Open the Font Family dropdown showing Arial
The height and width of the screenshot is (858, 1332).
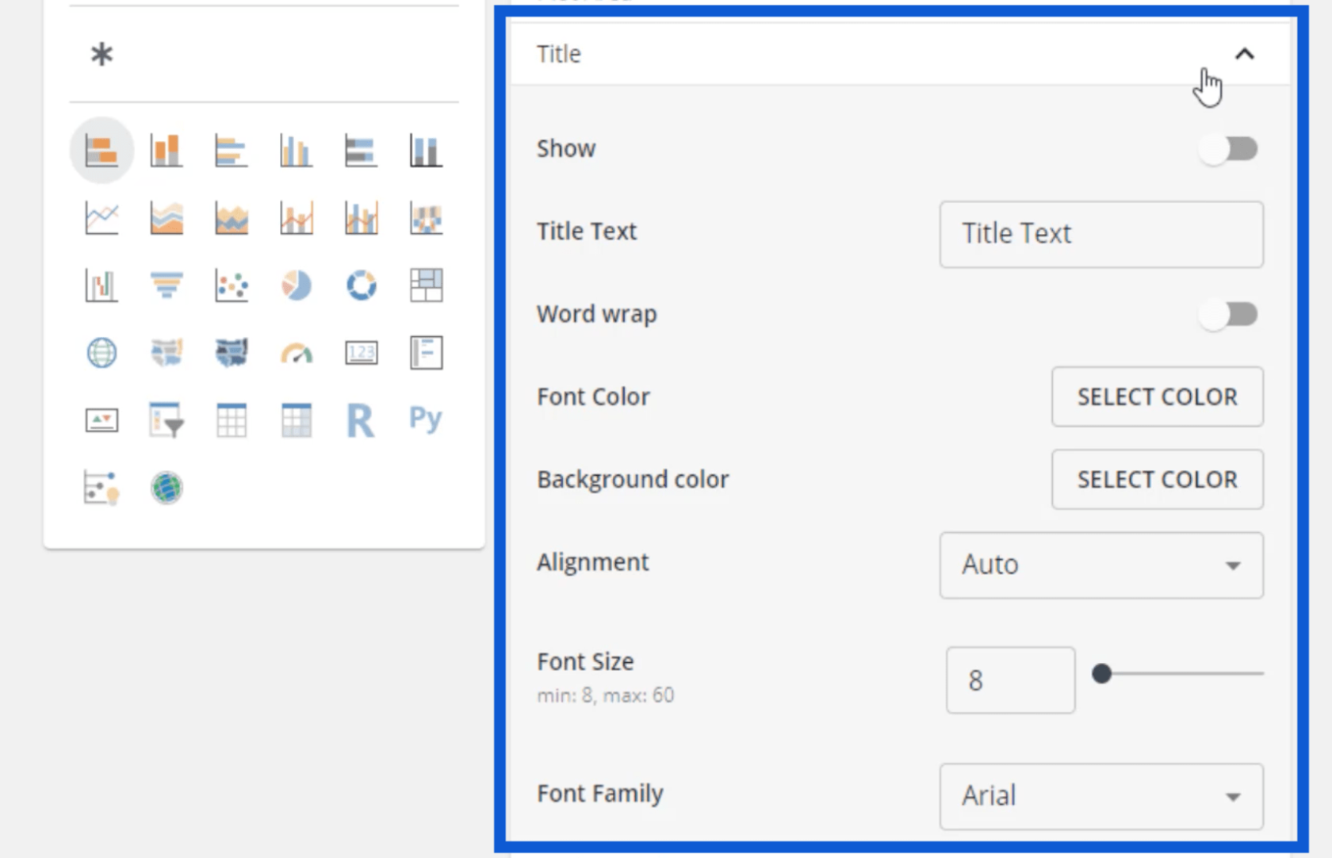click(1101, 797)
